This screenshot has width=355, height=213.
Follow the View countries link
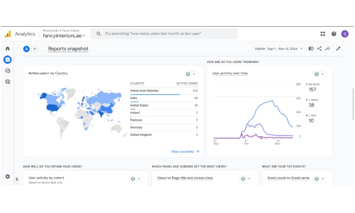pyautogui.click(x=185, y=151)
